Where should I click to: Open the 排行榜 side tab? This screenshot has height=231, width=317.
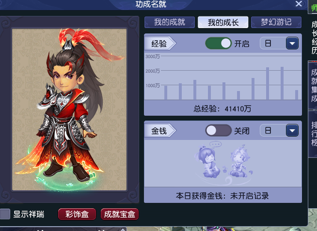(313, 134)
